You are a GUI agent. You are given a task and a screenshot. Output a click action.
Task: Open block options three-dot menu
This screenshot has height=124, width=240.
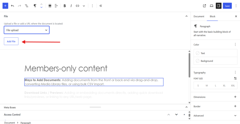(x=92, y=6)
